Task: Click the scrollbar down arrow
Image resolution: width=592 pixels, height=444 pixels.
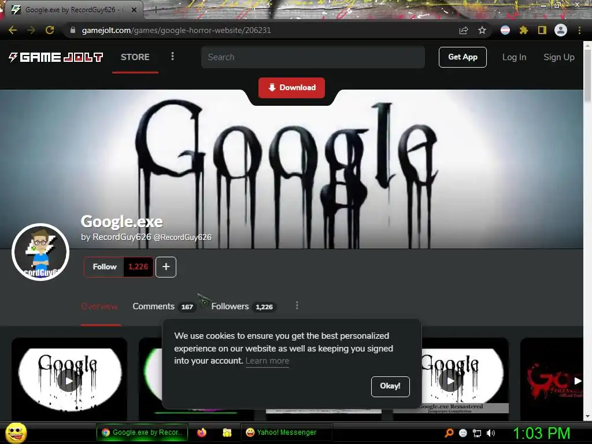Action: click(587, 416)
